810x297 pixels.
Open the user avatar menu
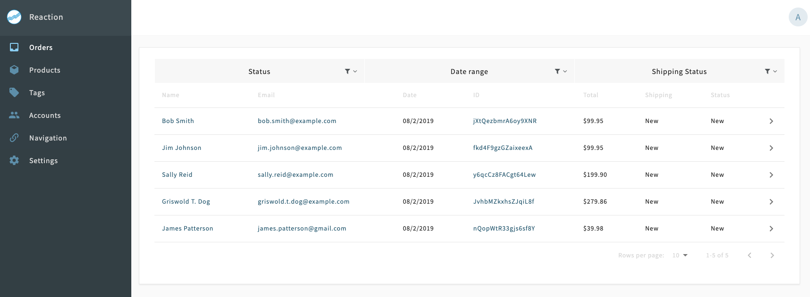click(798, 17)
